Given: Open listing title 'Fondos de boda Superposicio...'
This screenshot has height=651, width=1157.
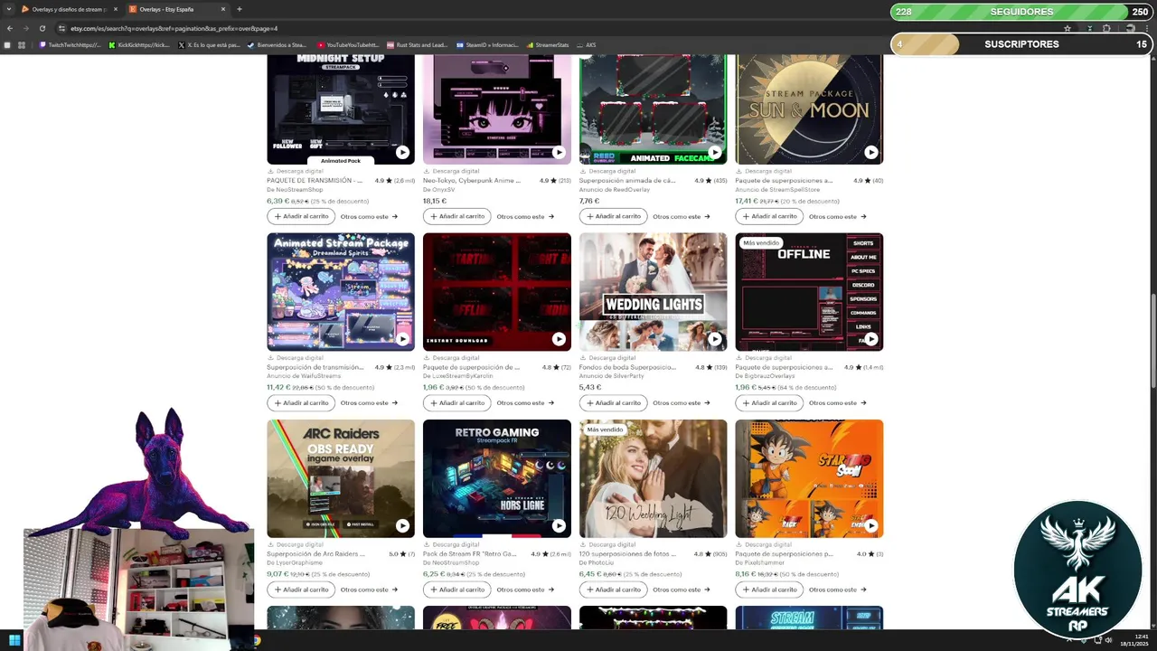Looking at the screenshot, I should click(627, 367).
